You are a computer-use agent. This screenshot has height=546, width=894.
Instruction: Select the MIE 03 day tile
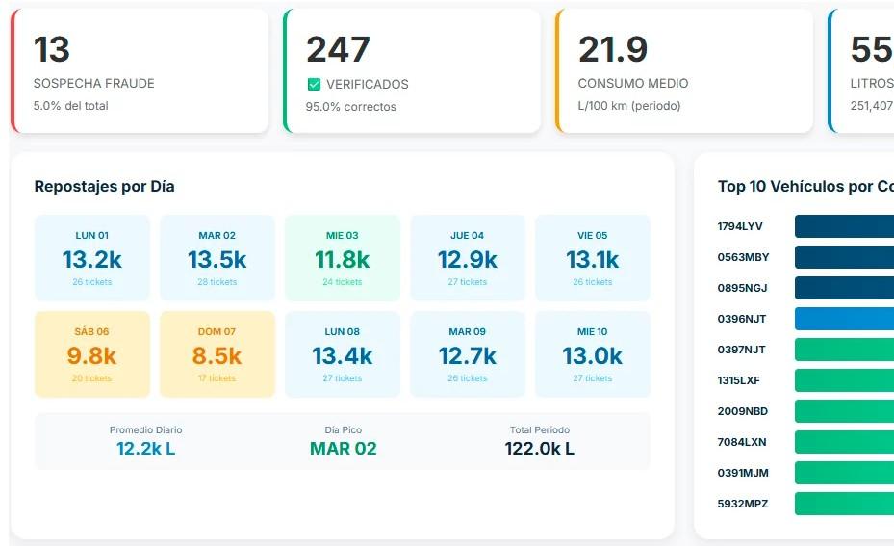pyautogui.click(x=343, y=258)
